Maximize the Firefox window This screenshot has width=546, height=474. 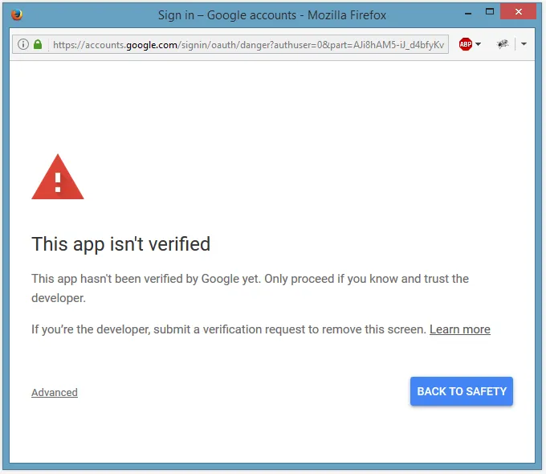[490, 12]
